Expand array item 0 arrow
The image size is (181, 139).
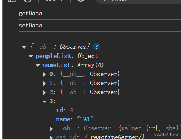[45, 75]
